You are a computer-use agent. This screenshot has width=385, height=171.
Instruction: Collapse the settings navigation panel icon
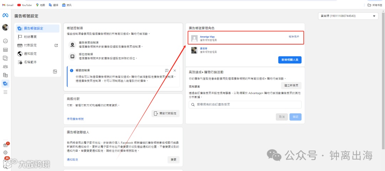tap(55, 72)
